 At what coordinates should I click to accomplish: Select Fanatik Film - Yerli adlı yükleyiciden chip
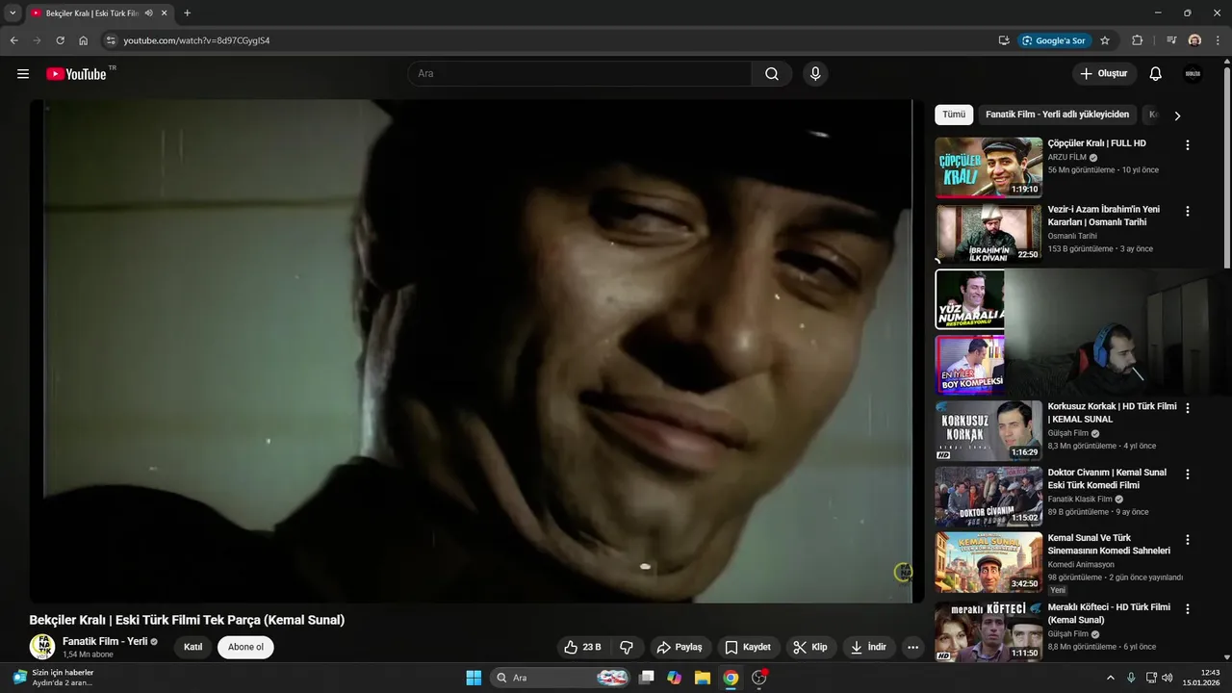click(1058, 115)
